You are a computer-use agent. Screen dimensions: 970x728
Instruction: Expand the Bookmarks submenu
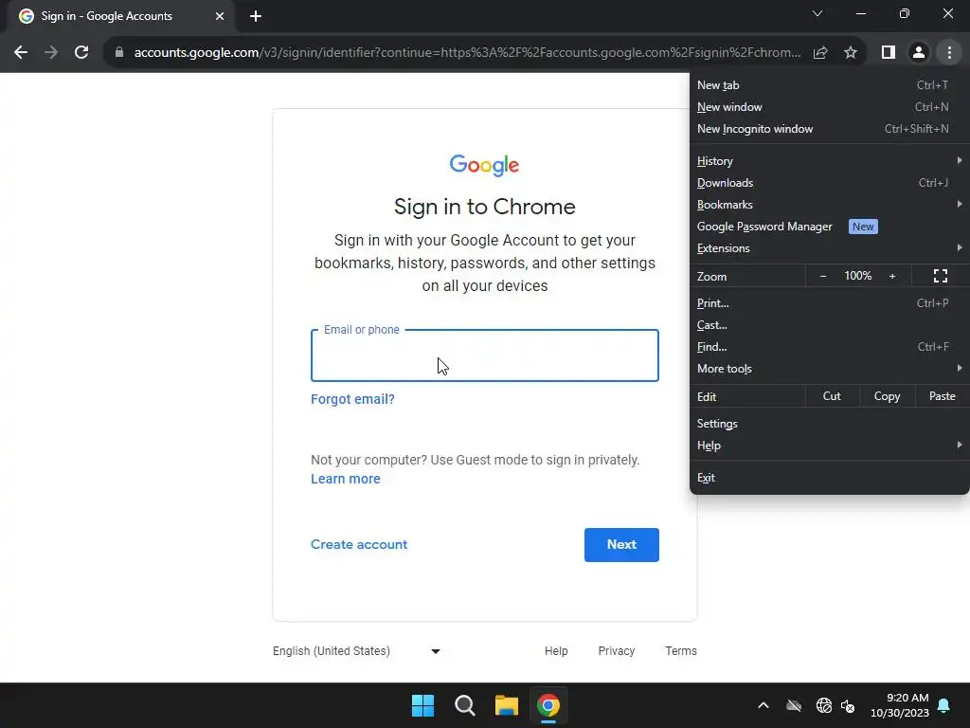tap(829, 205)
